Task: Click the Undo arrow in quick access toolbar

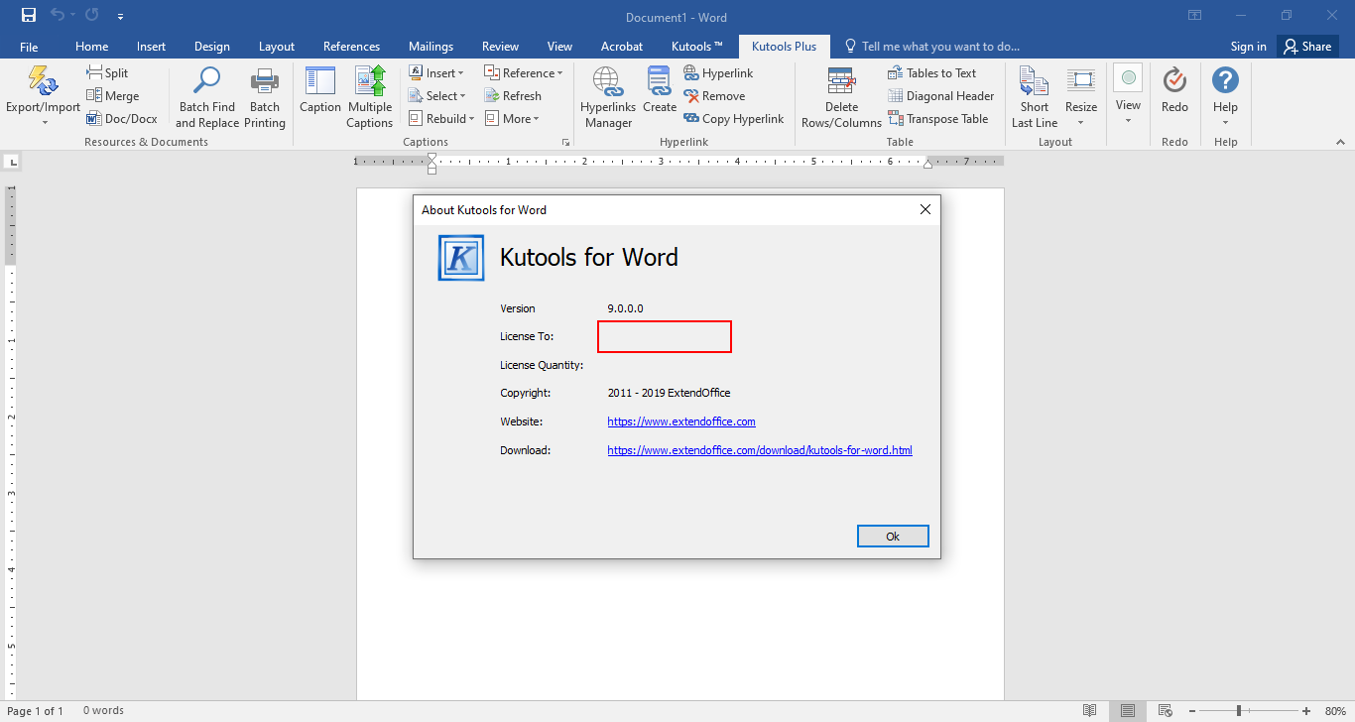Action: tap(58, 16)
